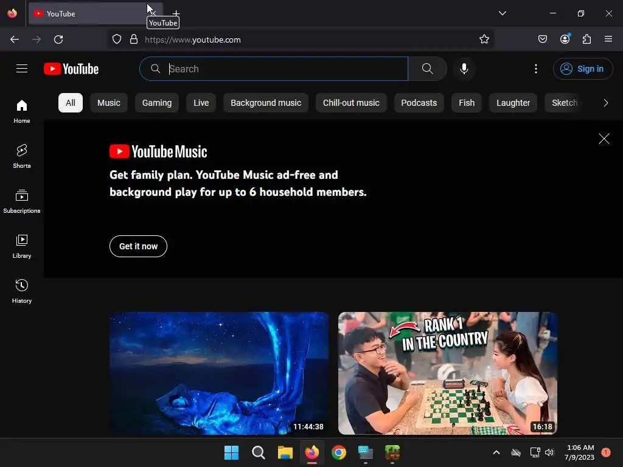Open History in sidebar
This screenshot has width=623, height=467.
pyautogui.click(x=22, y=291)
